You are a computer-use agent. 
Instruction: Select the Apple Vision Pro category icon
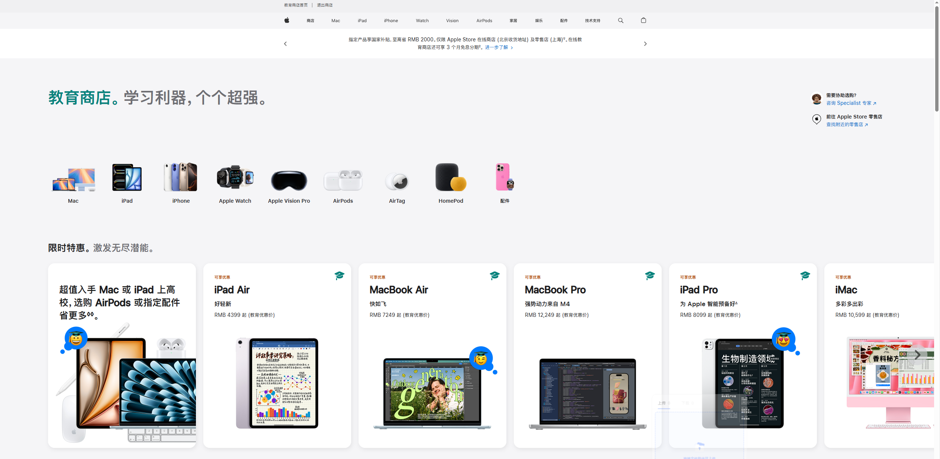point(289,181)
